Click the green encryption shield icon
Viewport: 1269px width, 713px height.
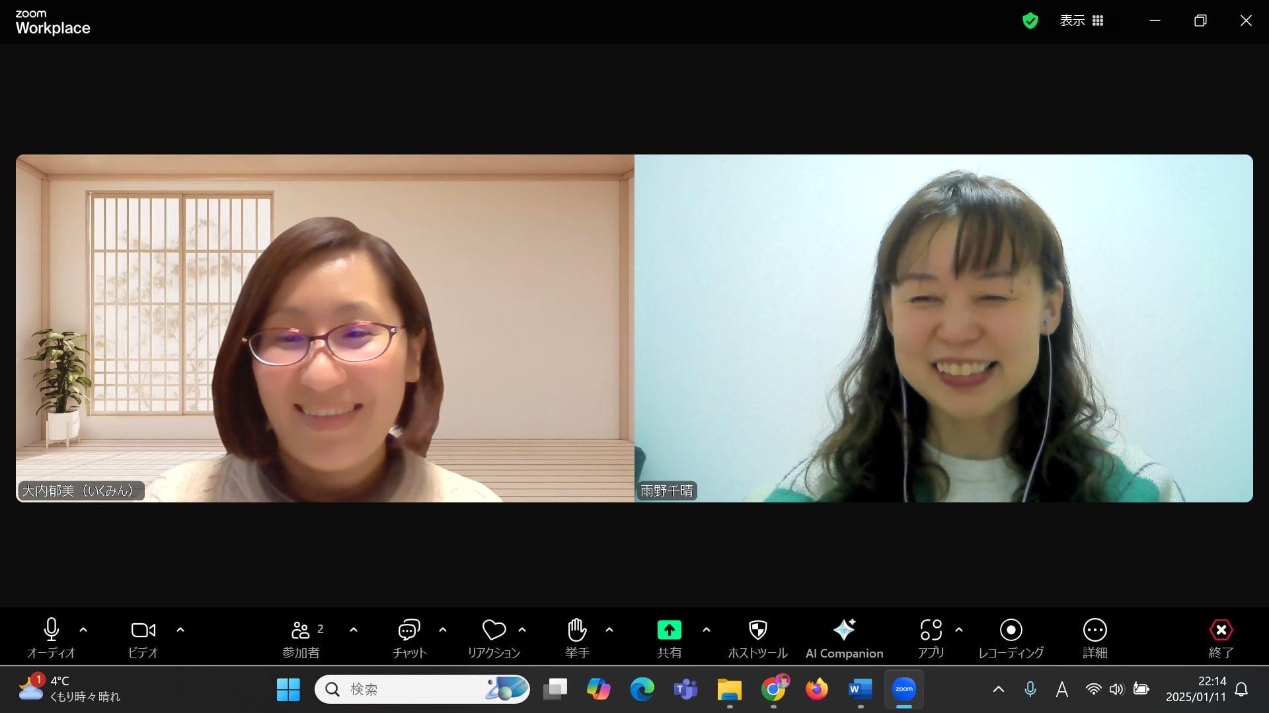pos(1030,21)
